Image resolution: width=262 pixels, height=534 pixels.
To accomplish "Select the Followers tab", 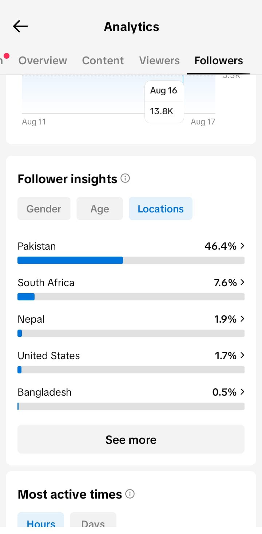I will click(219, 61).
